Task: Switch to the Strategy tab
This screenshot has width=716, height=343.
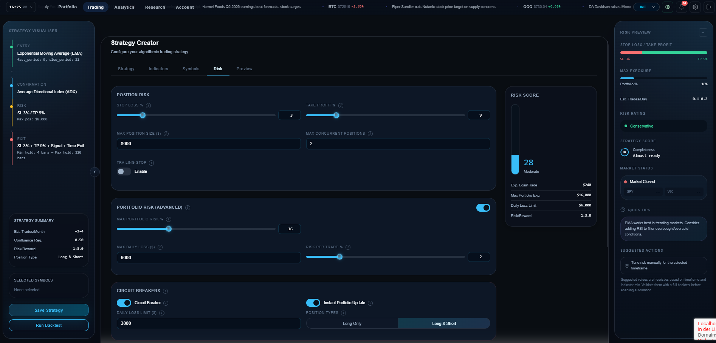Action: tap(126, 69)
